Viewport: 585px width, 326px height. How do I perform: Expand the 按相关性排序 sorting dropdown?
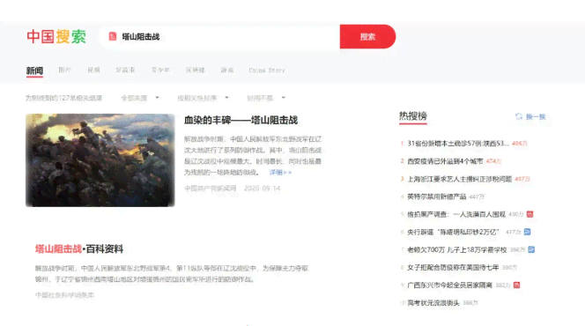[203, 98]
